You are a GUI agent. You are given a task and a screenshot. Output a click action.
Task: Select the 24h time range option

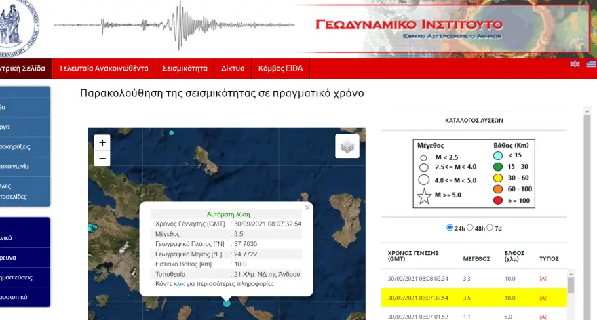click(x=449, y=228)
